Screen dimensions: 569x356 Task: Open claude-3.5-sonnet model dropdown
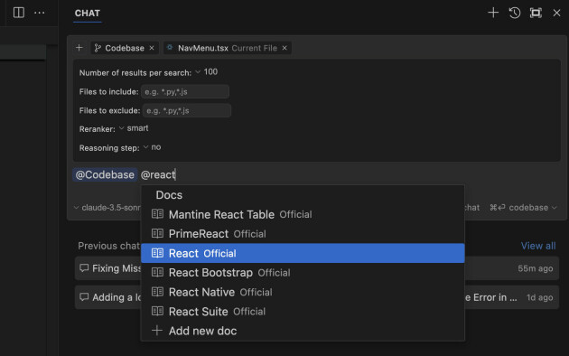pos(107,208)
